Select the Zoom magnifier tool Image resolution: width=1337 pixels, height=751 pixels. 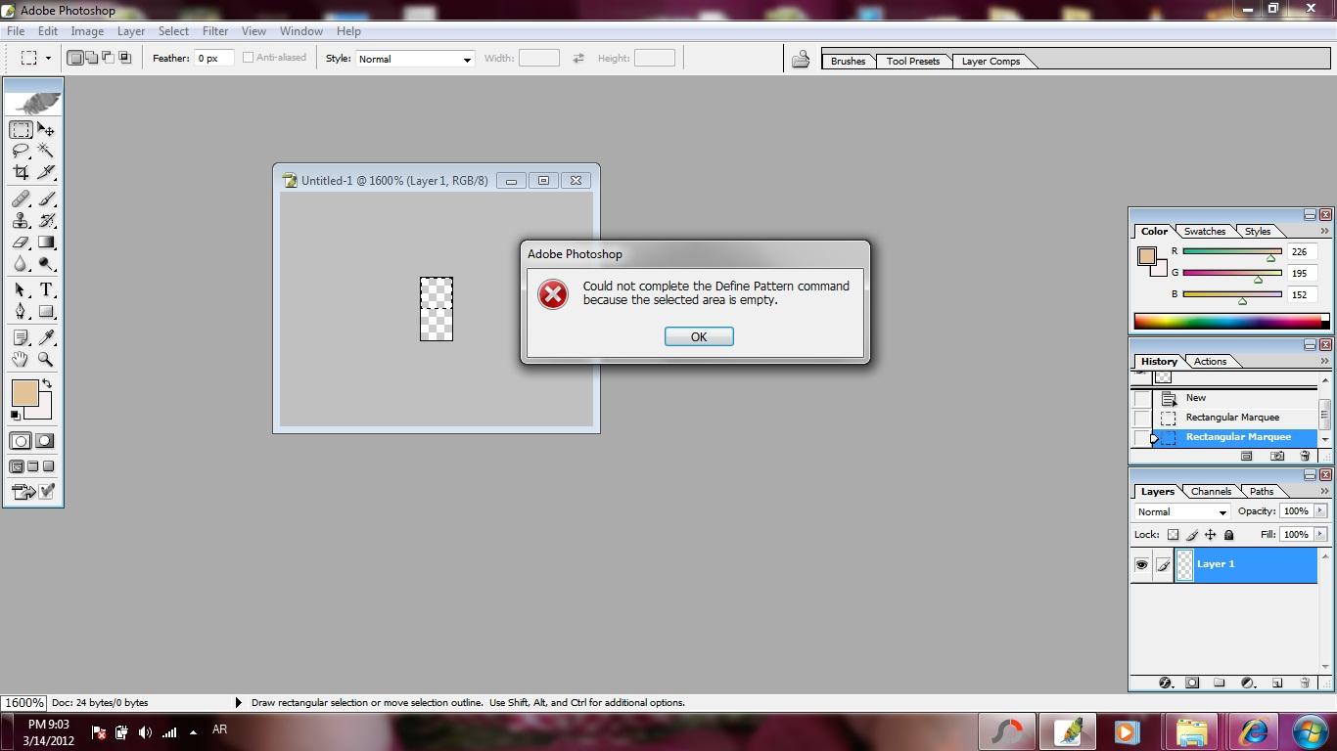pos(46,359)
